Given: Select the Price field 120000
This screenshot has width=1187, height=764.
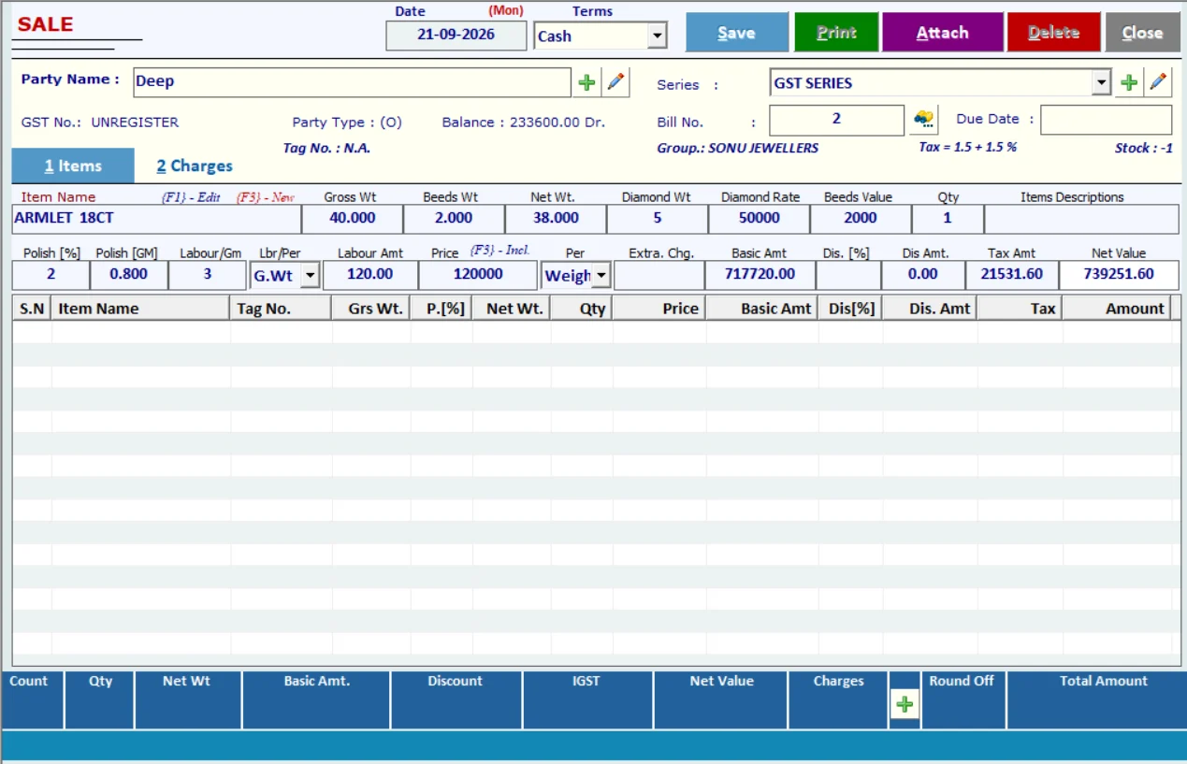Looking at the screenshot, I should click(479, 275).
